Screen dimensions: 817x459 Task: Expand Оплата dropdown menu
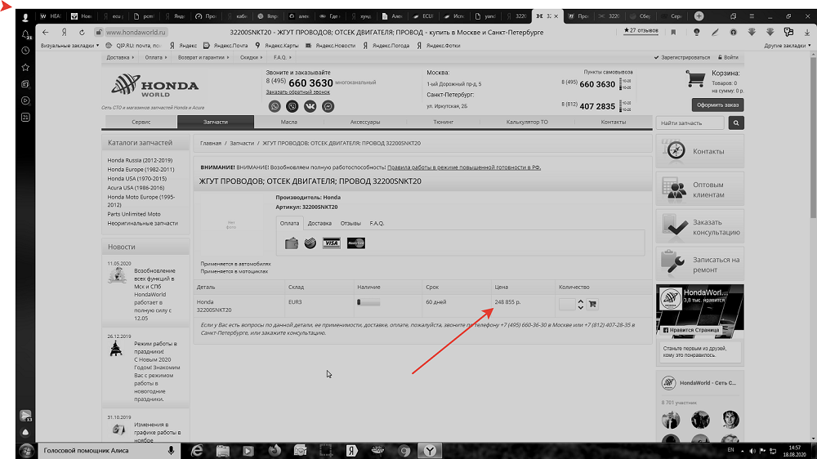156,57
